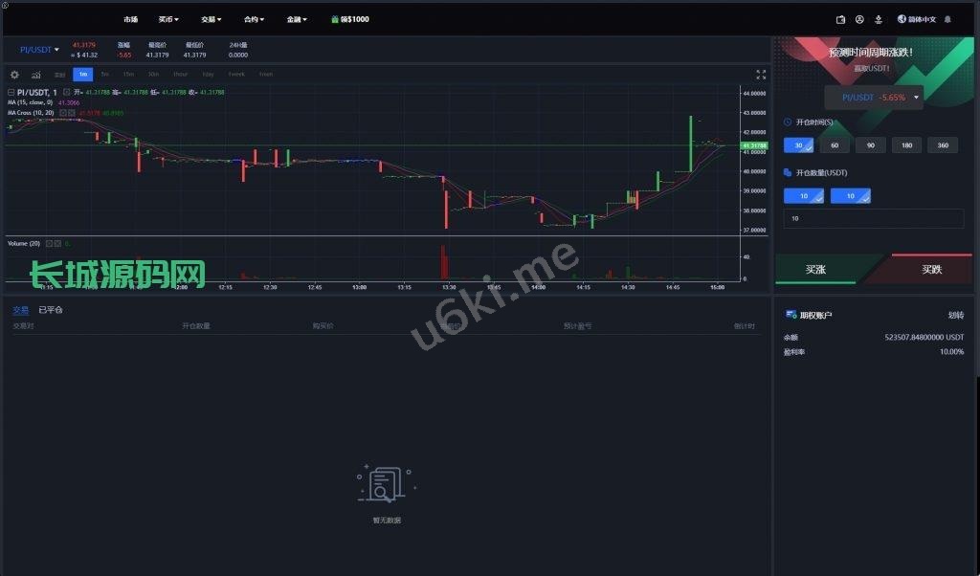Image resolution: width=980 pixels, height=576 pixels.
Task: Open notifications bell icon
Action: (947, 19)
